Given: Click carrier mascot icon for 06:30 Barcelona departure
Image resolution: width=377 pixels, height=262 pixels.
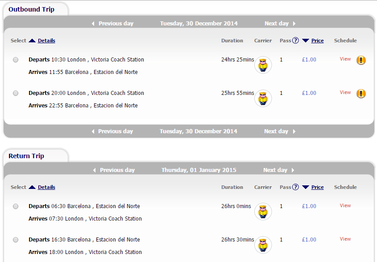Looking at the screenshot, I should coord(263,212).
